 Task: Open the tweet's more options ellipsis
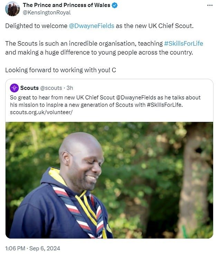pyautogui.click(x=210, y=5)
